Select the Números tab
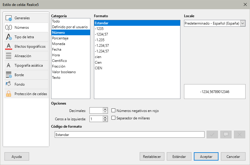Image resolution: width=250 pixels, height=165 pixels. point(22,28)
